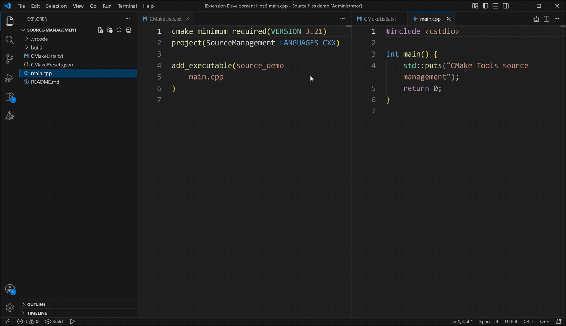Customize layout from title bar
The height and width of the screenshot is (326, 566).
coord(475,6)
